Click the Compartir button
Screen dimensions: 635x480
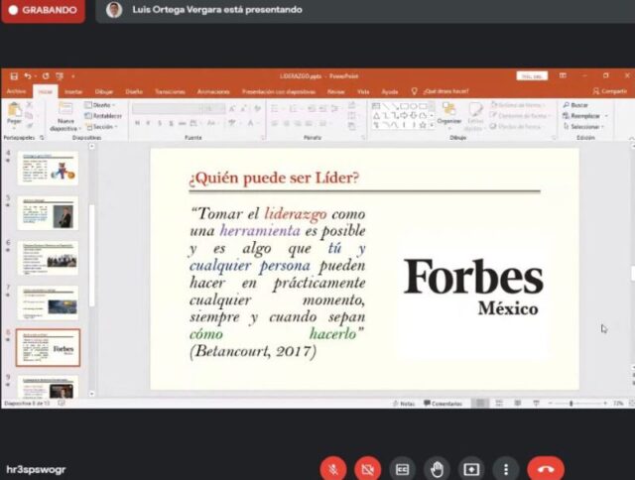[610, 91]
